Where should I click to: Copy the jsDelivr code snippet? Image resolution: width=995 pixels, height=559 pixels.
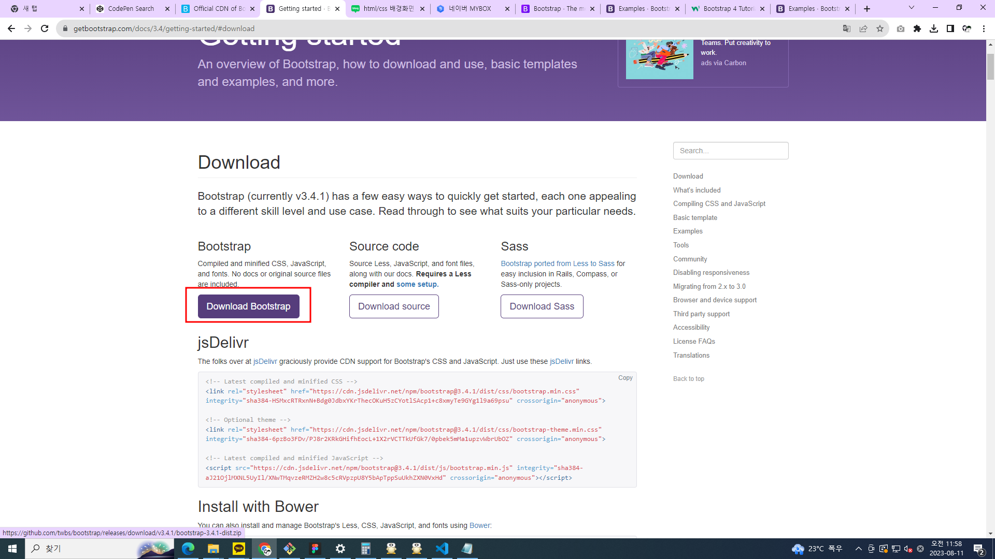pos(625,378)
